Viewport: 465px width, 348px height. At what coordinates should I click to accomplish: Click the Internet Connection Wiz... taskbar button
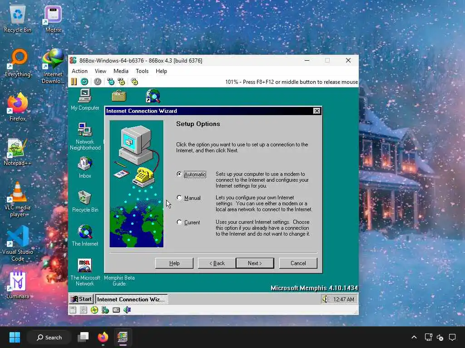pyautogui.click(x=131, y=299)
